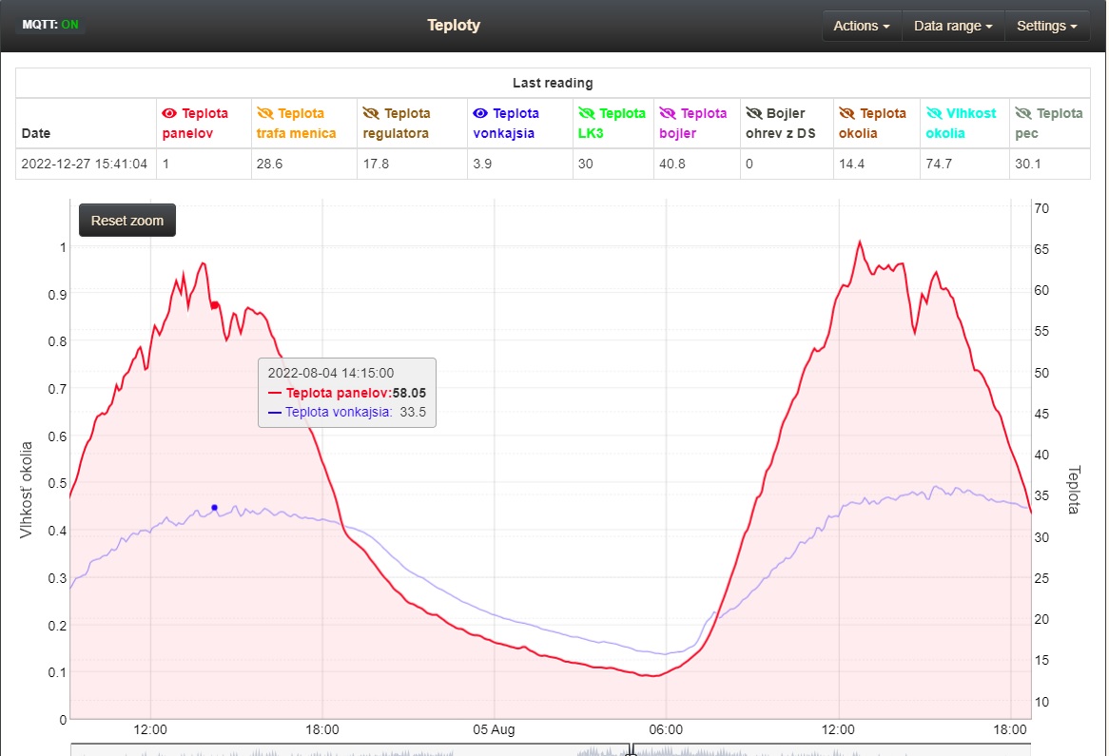Click the crossed-eye icon for Teplota LK3
Image resolution: width=1109 pixels, height=756 pixels.
click(x=587, y=113)
